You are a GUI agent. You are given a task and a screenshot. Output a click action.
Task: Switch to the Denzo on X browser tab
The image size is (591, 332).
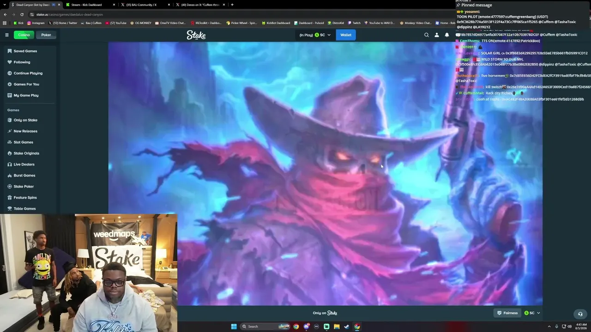[x=200, y=5]
